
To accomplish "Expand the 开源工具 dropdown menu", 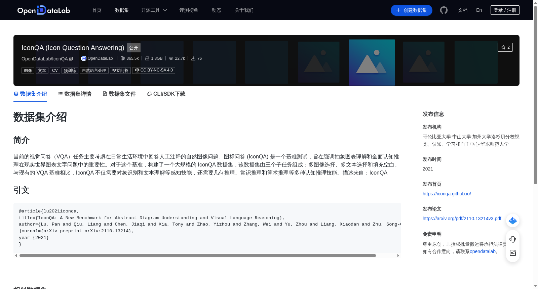I will 154,10.
